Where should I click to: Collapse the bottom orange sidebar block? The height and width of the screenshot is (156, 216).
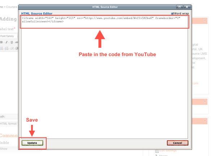point(205,121)
